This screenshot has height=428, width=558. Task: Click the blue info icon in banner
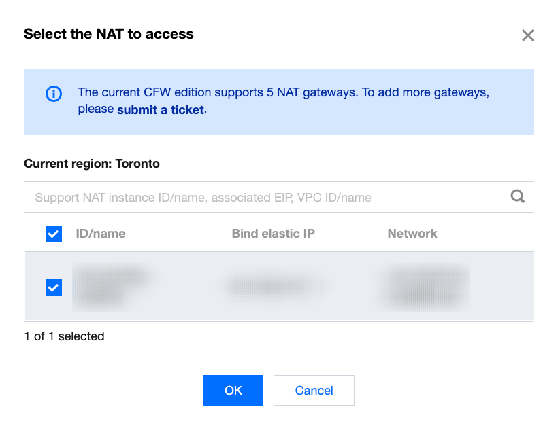(53, 94)
